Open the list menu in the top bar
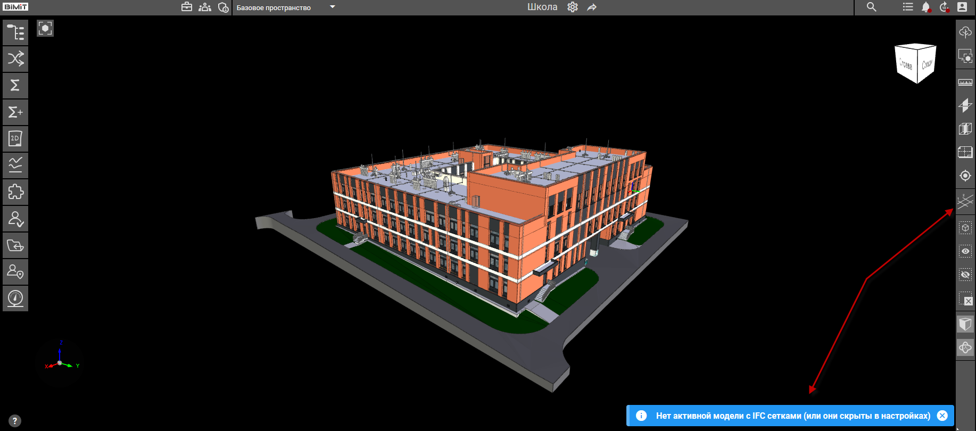The image size is (976, 431). [x=908, y=7]
